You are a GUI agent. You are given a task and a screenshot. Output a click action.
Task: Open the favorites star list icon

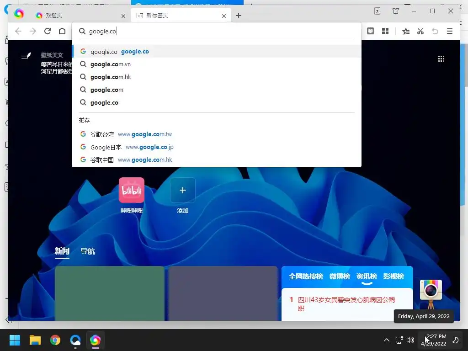406,31
